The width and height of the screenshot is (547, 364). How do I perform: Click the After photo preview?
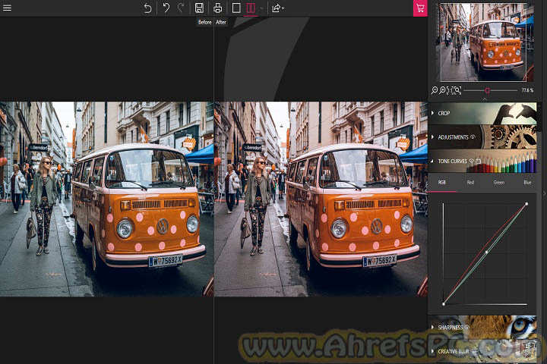click(x=321, y=199)
